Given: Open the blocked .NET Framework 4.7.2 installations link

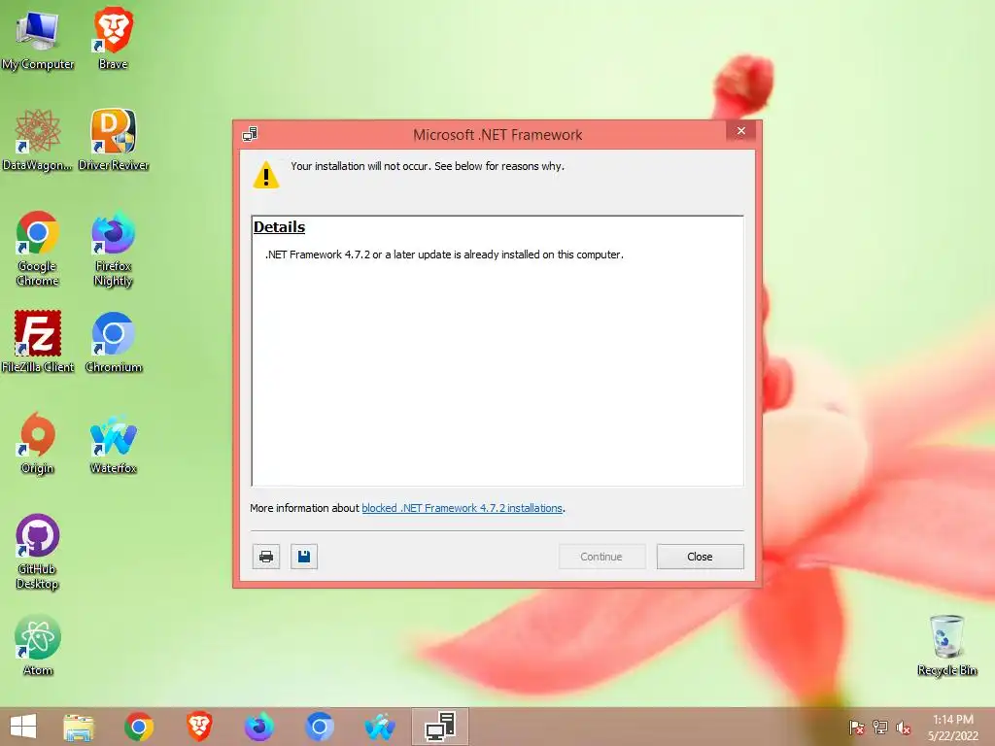Looking at the screenshot, I should [x=462, y=508].
